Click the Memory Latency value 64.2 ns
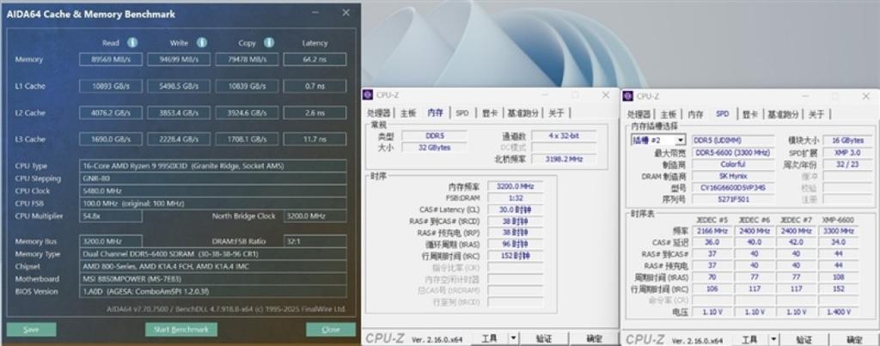This screenshot has height=346, width=880. 315,59
